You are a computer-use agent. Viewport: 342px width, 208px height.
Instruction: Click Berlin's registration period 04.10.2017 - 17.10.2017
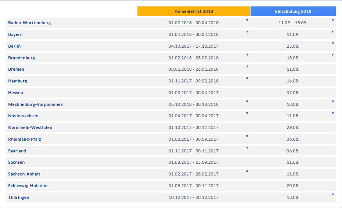[x=194, y=46]
